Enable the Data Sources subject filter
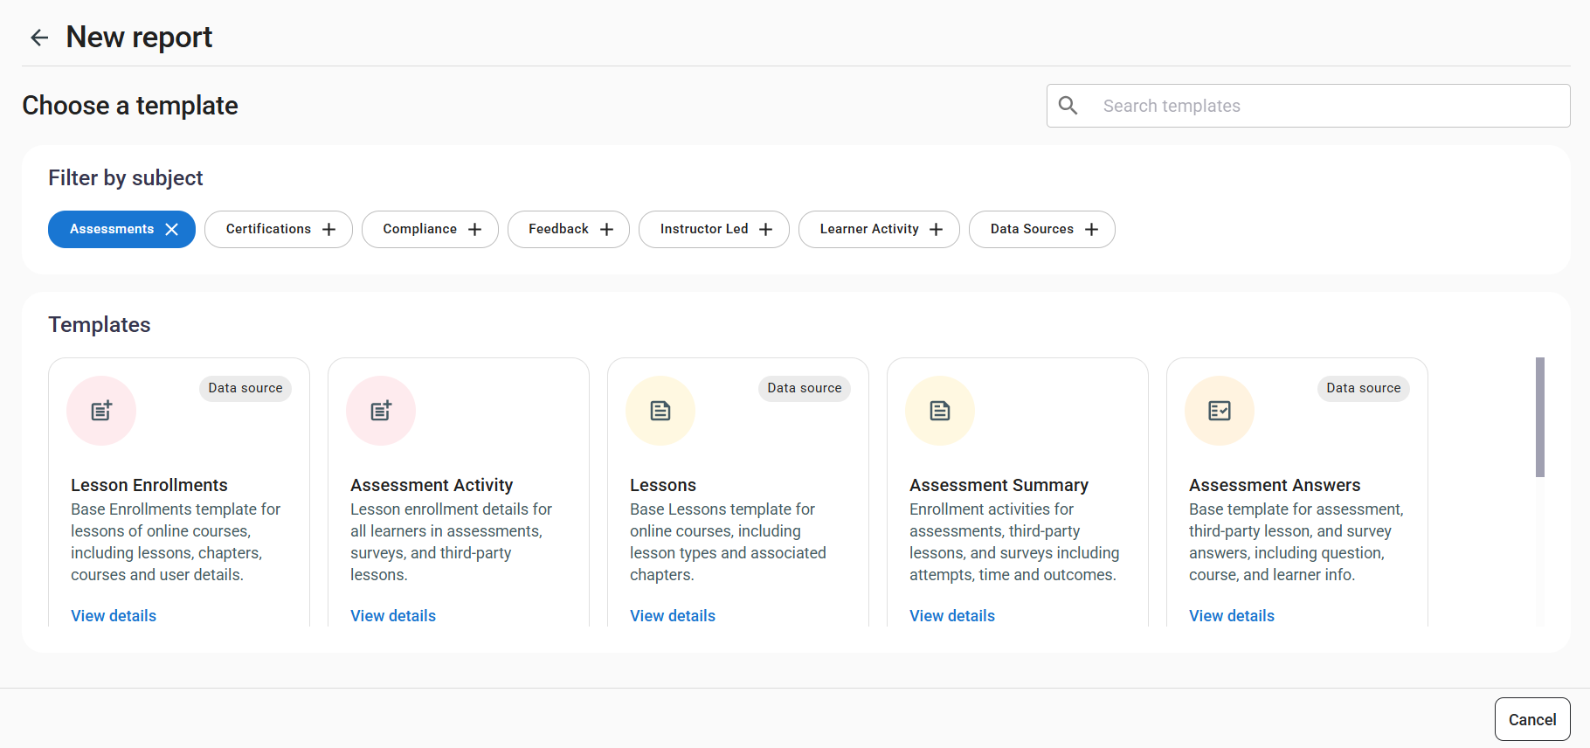This screenshot has width=1590, height=748. tap(1042, 229)
